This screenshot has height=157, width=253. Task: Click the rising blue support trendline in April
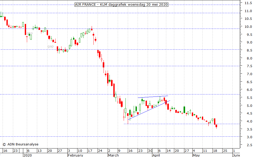(x=149, y=110)
